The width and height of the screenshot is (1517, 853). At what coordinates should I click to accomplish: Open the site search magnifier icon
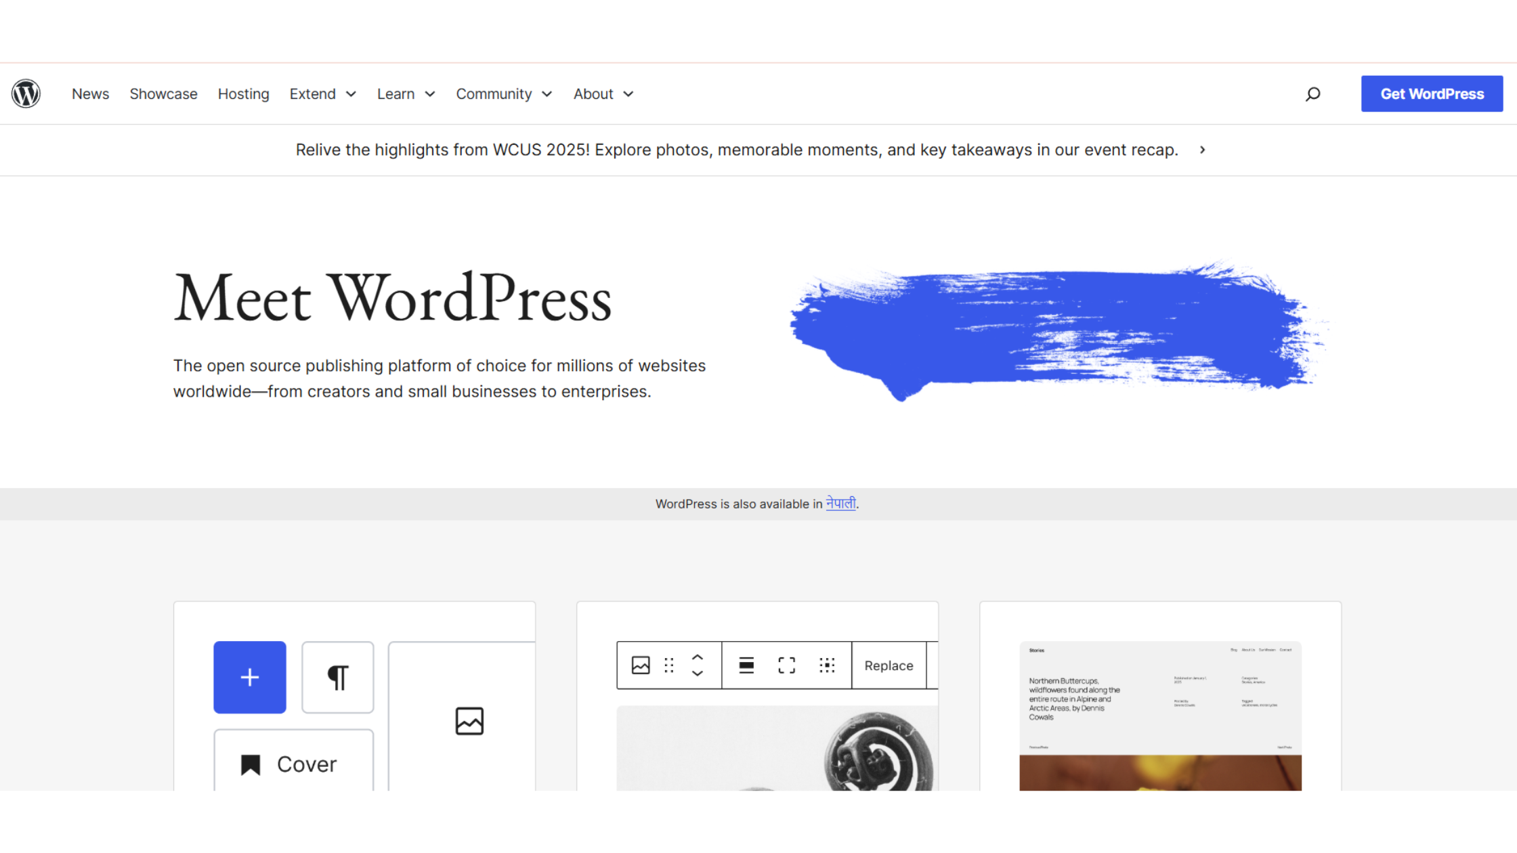tap(1313, 94)
